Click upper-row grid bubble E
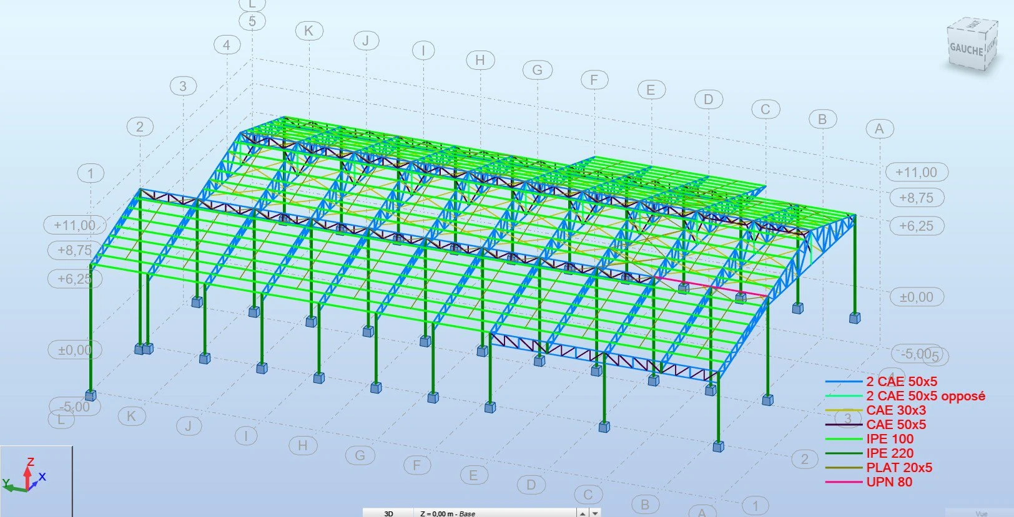The height and width of the screenshot is (517, 1014). (651, 90)
